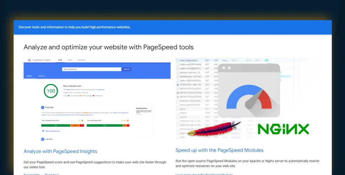Click file icon of mod_pagespeed/ row

(178, 61)
